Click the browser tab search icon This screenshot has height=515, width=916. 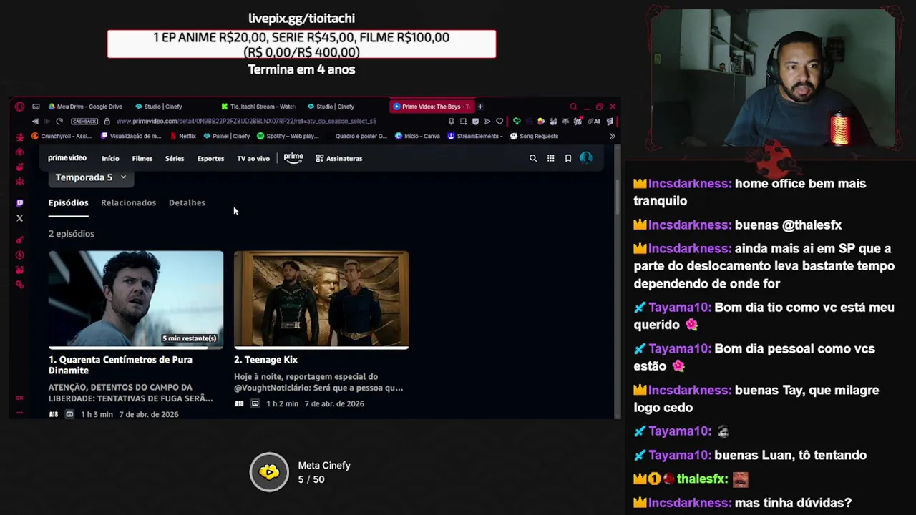tap(573, 107)
